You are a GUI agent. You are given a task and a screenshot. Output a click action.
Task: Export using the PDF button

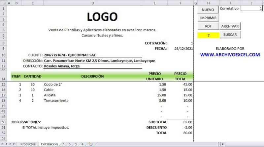coord(208,26)
